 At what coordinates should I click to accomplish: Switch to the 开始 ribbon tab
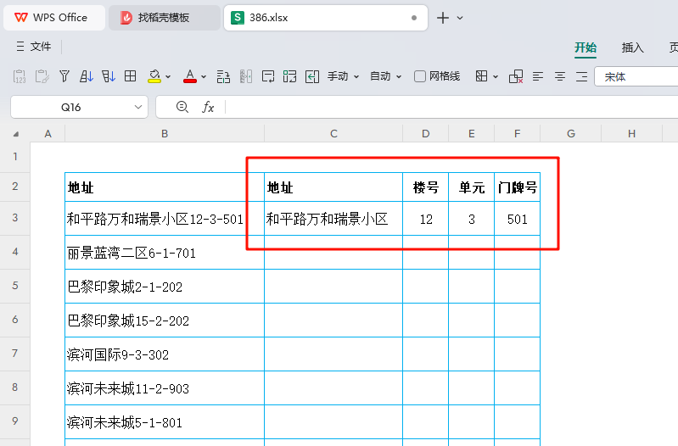click(x=586, y=47)
